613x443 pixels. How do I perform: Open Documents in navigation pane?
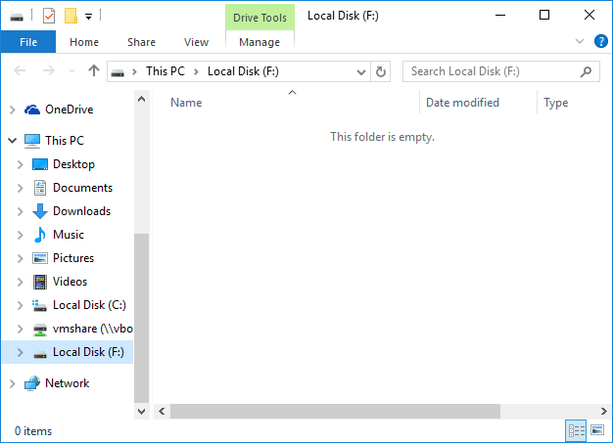pos(82,188)
